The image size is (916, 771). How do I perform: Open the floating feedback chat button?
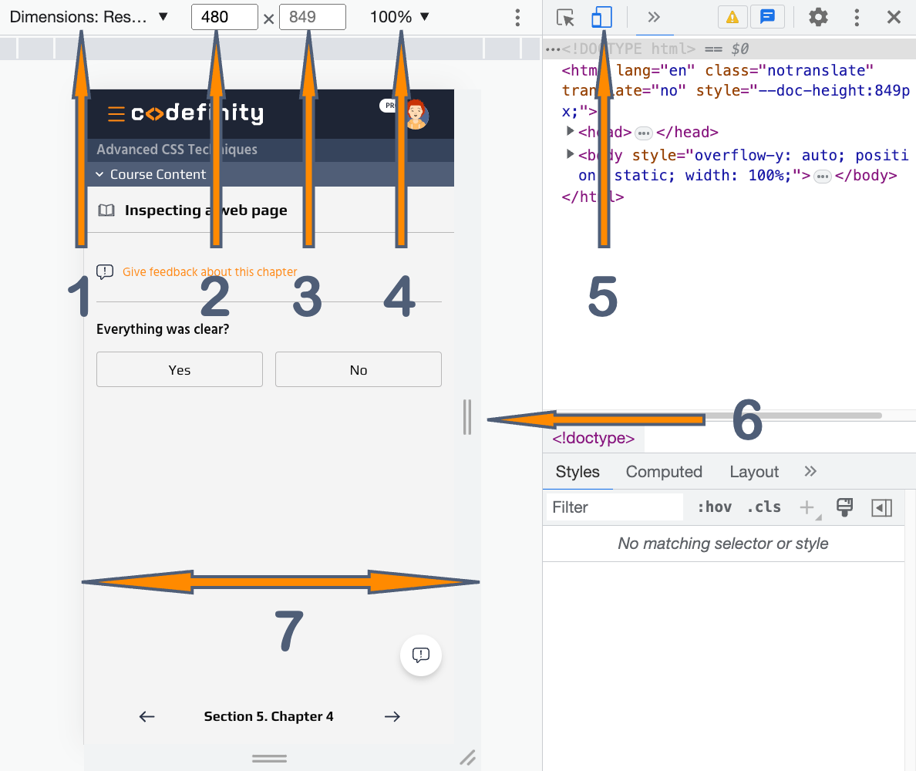point(421,655)
